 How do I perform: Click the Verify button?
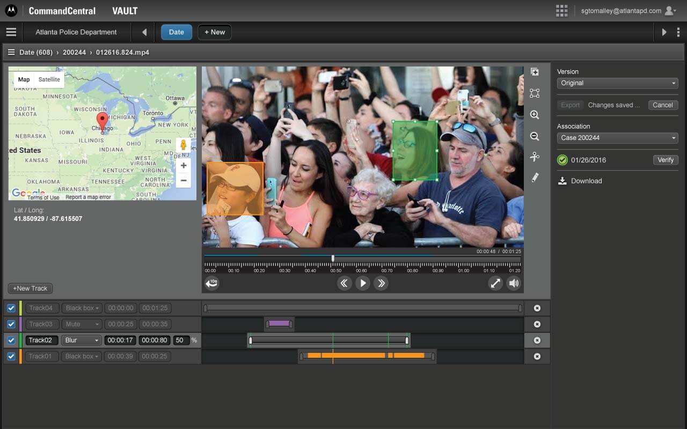pyautogui.click(x=666, y=160)
